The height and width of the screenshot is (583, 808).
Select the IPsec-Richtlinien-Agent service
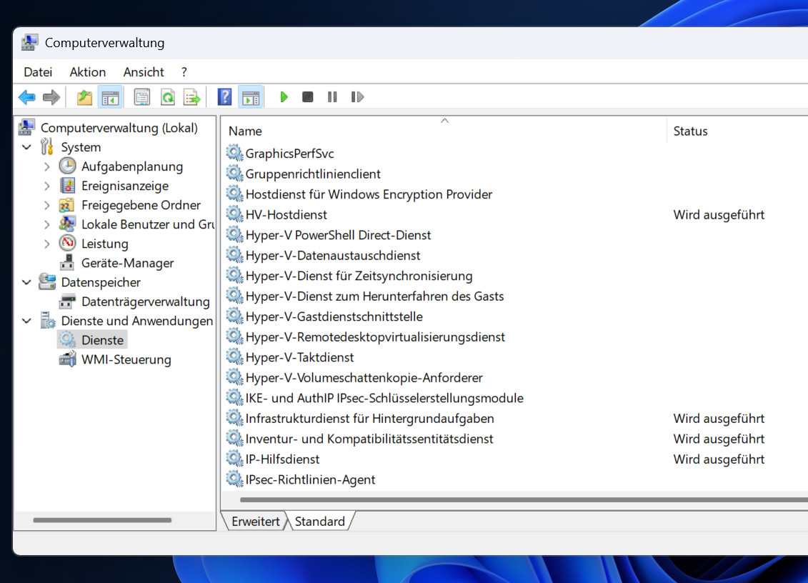pyautogui.click(x=310, y=479)
